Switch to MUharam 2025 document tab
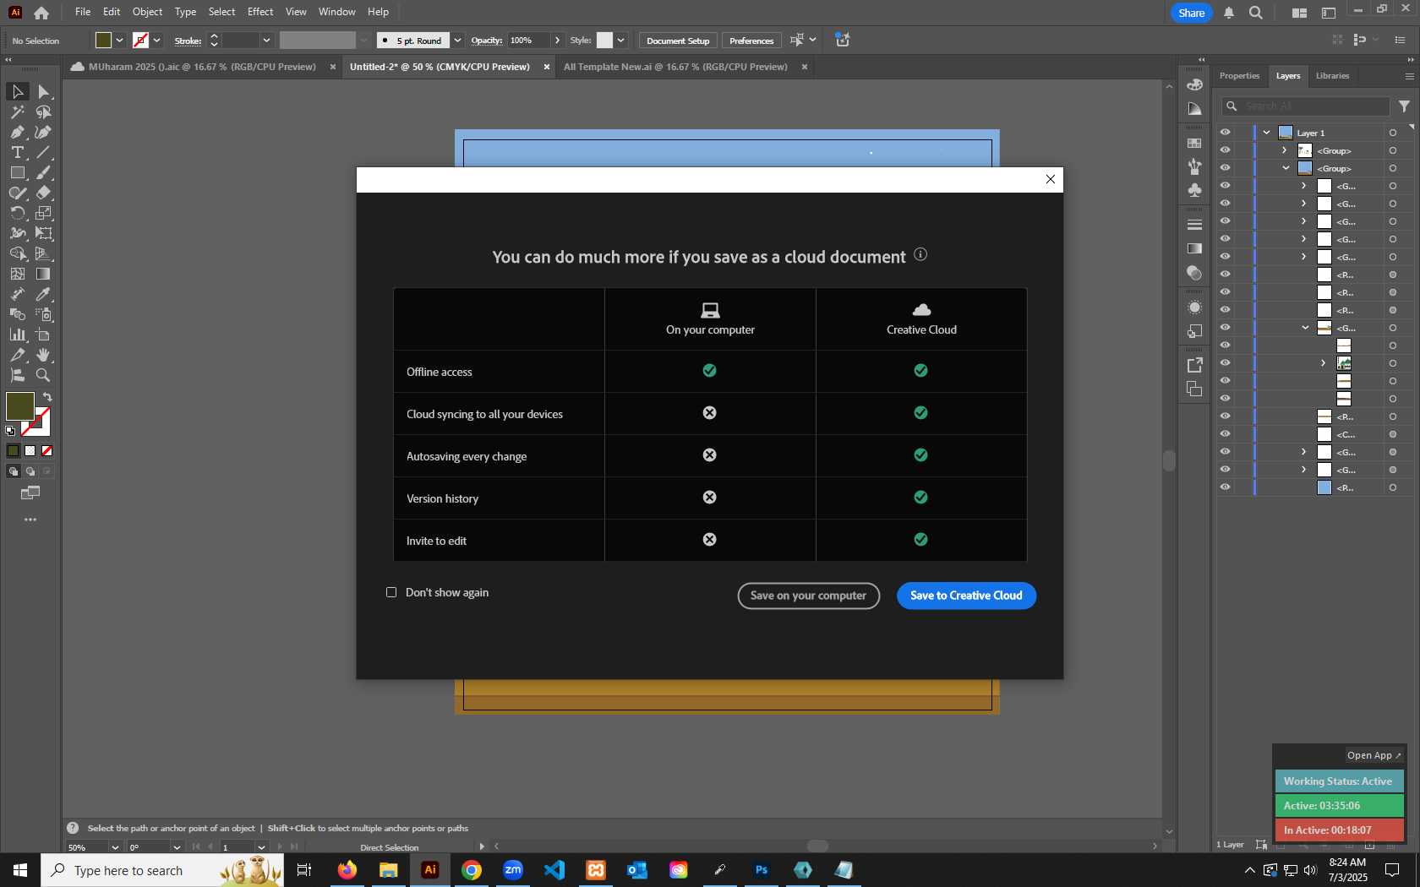Screen dimensions: 1420x887 pos(202,67)
